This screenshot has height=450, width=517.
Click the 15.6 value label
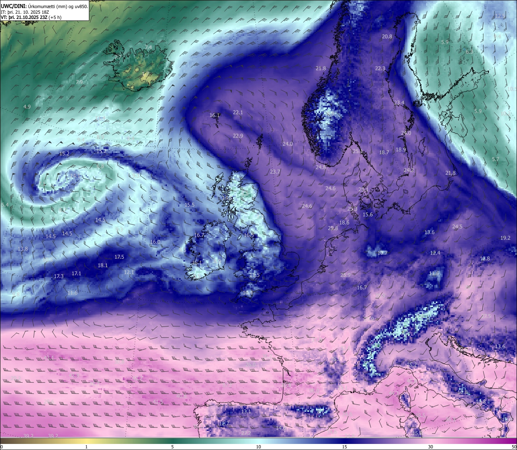pos(368,215)
